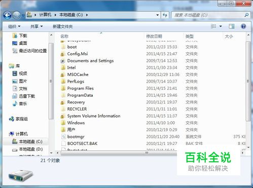
Task: Click the BAK 文件 type cell
Action: [x=194, y=143]
